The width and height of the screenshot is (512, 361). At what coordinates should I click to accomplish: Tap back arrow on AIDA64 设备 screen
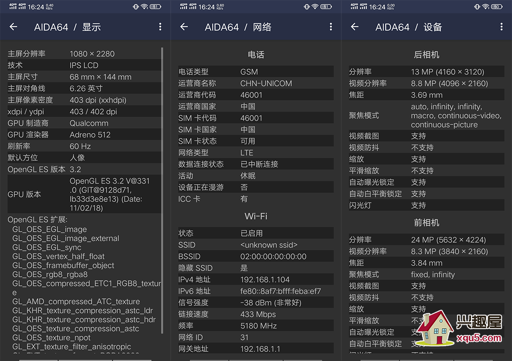[x=355, y=27]
